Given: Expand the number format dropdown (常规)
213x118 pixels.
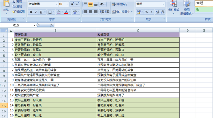Looking at the screenshot, I should (163, 4).
